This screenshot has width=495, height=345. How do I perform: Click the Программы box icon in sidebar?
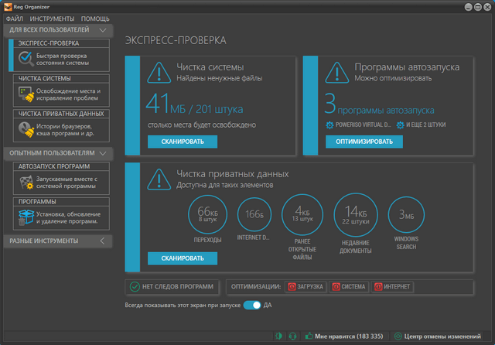(x=26, y=217)
